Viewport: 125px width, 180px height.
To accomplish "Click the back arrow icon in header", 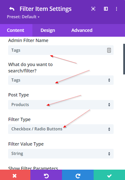I will pyautogui.click(x=12, y=9).
